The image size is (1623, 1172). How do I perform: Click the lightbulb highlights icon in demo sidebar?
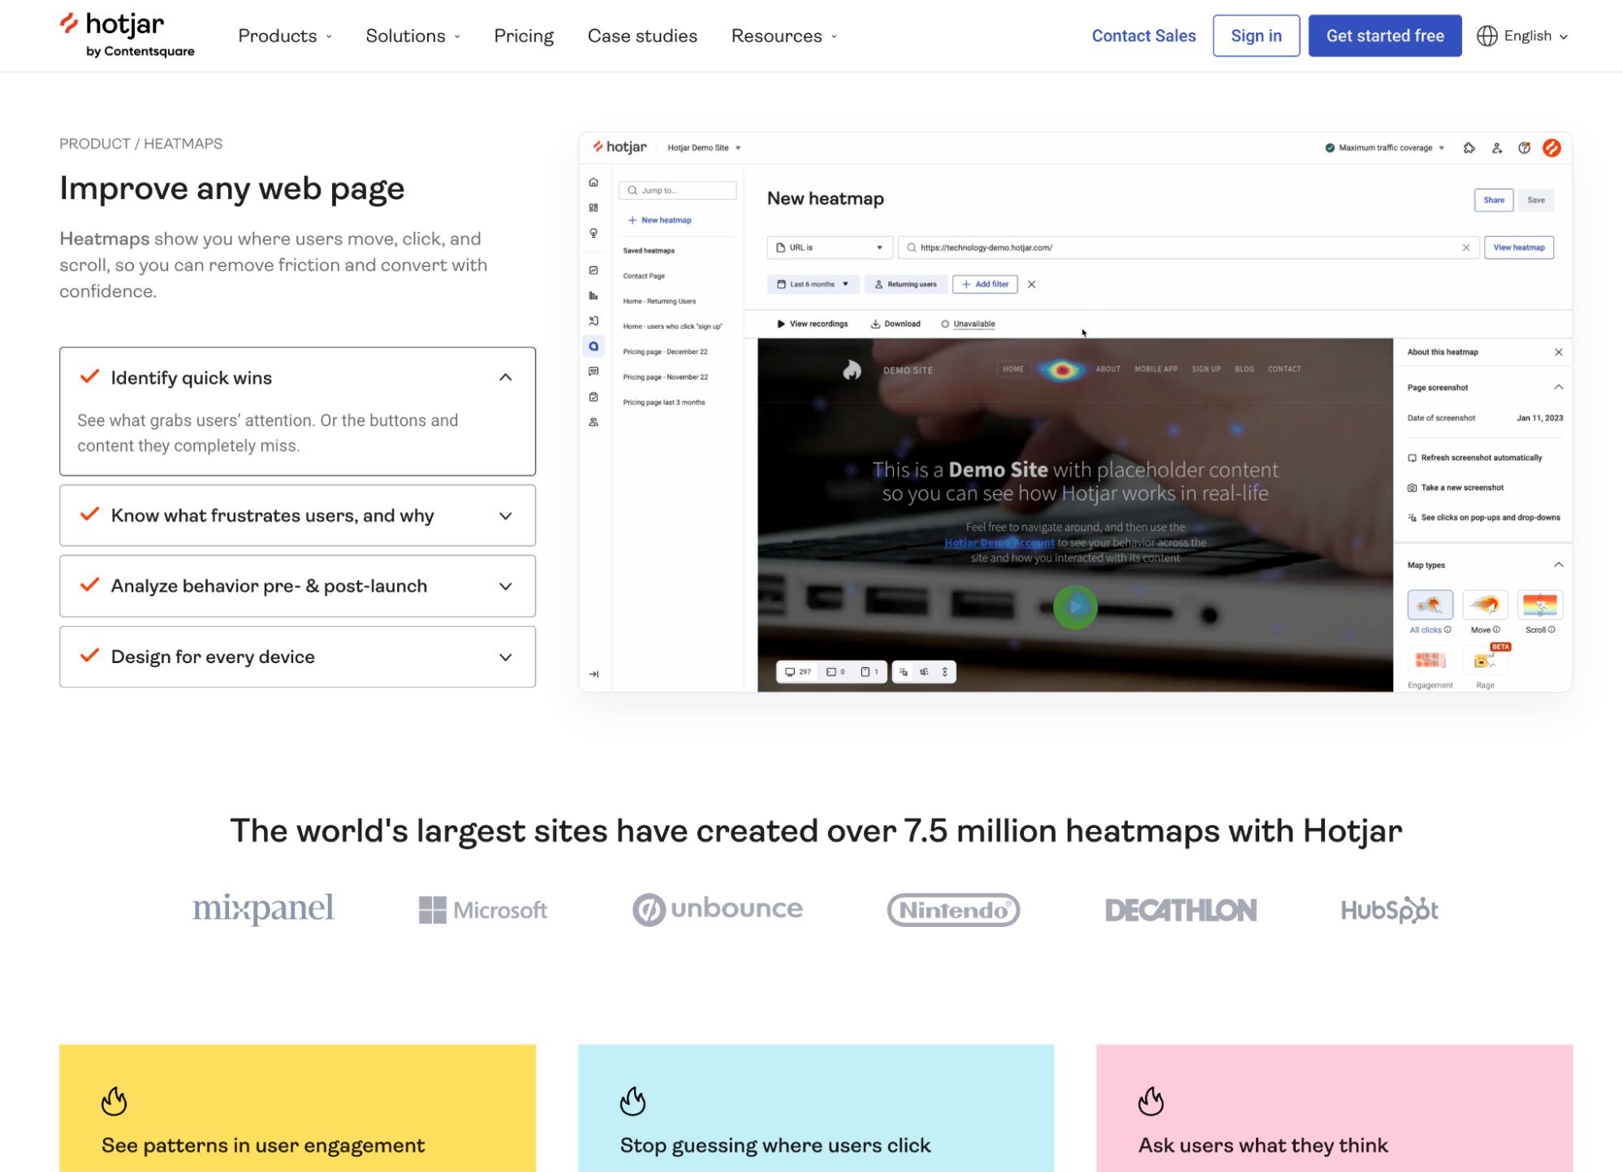click(x=594, y=233)
